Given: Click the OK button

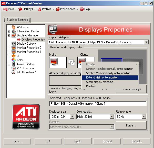Looking at the screenshot, I should coord(48,141).
